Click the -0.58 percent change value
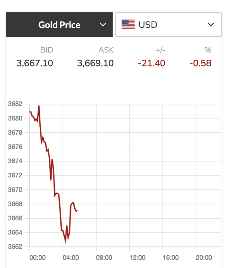The image size is (239, 268). click(x=200, y=63)
